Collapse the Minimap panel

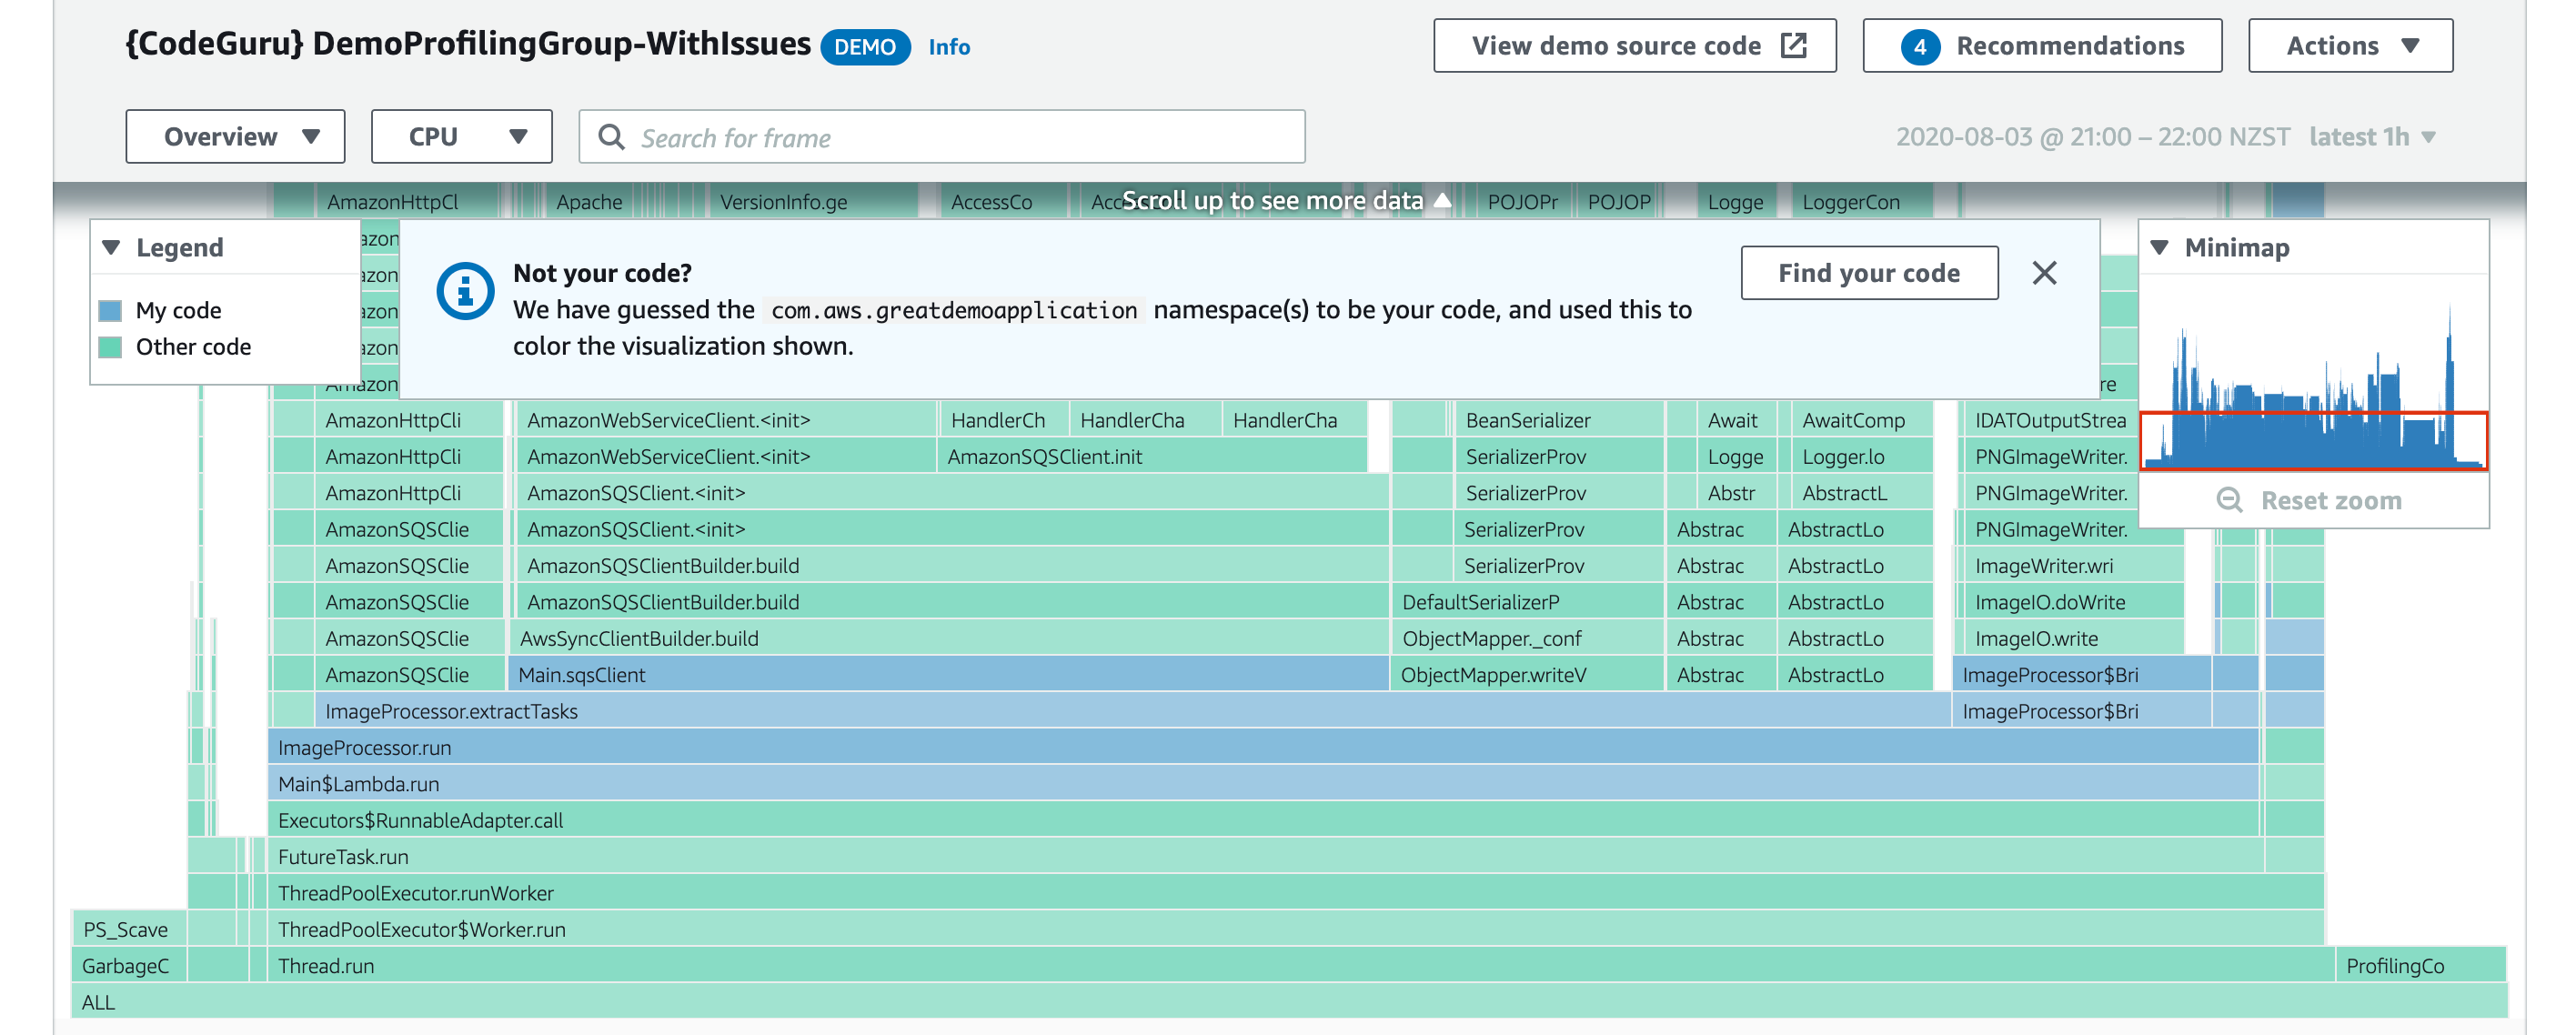coord(2161,247)
